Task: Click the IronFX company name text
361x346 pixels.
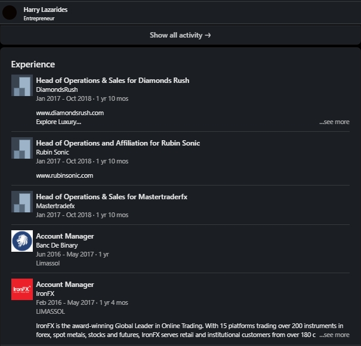Action: click(45, 294)
